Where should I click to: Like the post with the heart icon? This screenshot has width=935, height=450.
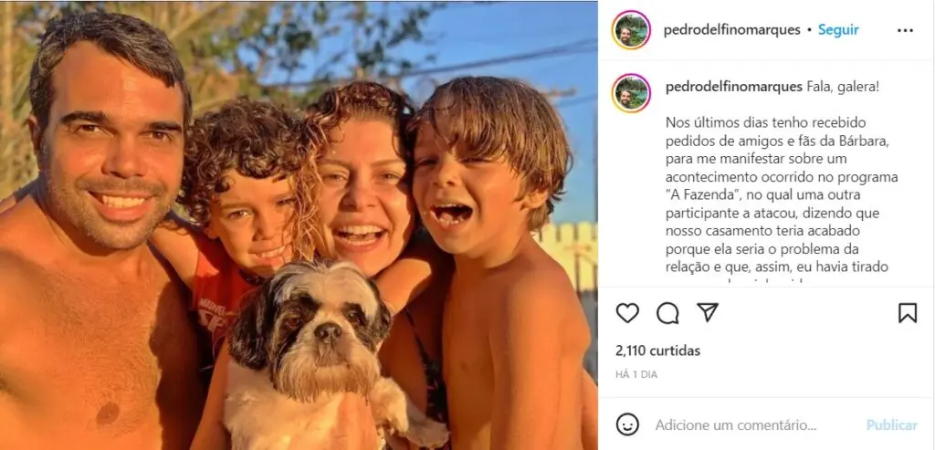click(626, 313)
